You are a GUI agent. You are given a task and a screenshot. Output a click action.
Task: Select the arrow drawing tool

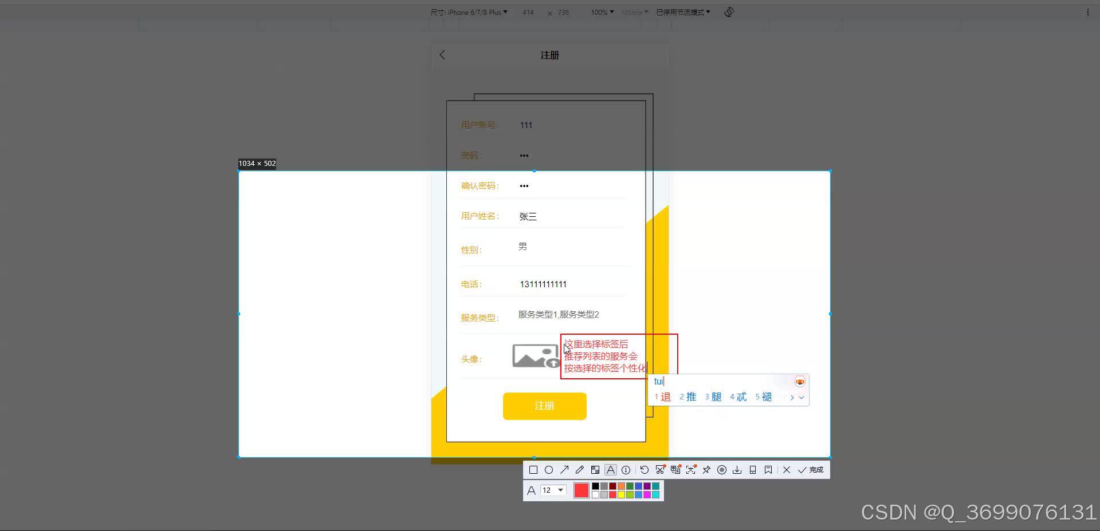[x=564, y=469]
